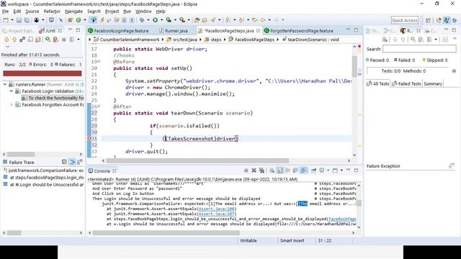Click JUnit view Next Failure arrow icon
The width and height of the screenshot is (461, 259).
tap(6, 40)
